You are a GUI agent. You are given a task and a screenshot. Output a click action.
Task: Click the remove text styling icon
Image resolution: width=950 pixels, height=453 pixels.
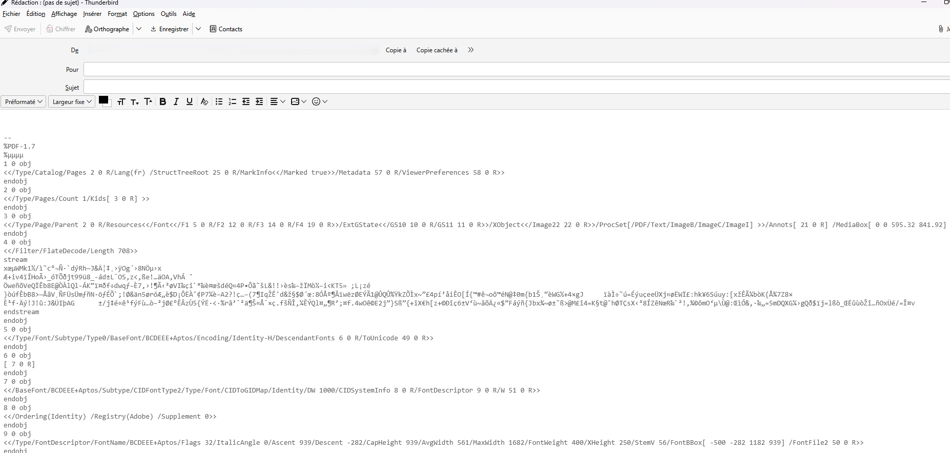tap(204, 101)
